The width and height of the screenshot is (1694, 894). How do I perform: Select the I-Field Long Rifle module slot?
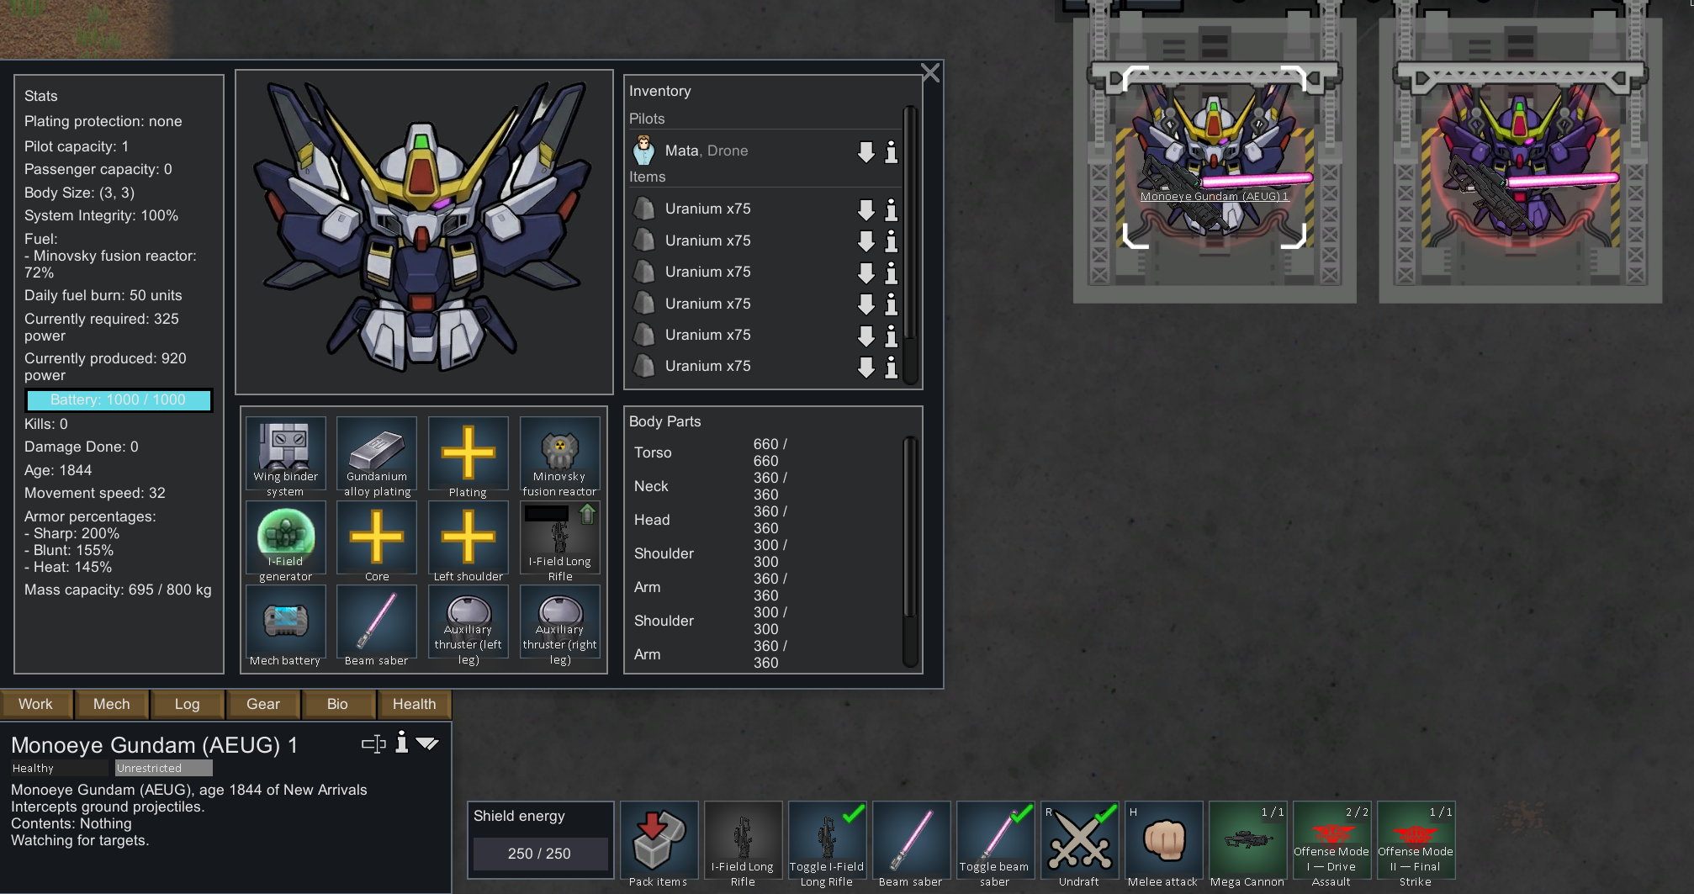click(x=560, y=542)
